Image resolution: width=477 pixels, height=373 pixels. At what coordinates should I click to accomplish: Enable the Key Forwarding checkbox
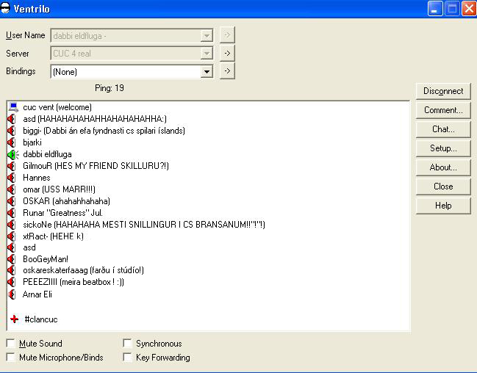tap(127, 357)
